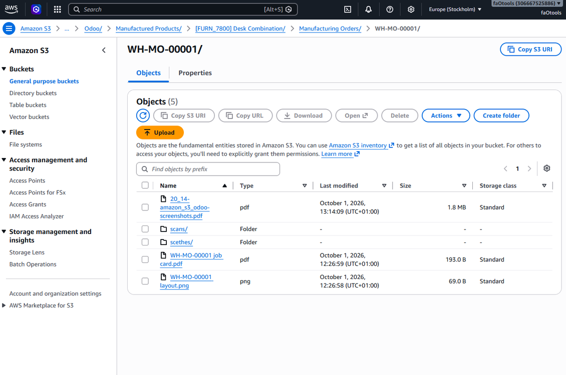The width and height of the screenshot is (566, 375).
Task: Go to next page of objects
Action: 529,168
